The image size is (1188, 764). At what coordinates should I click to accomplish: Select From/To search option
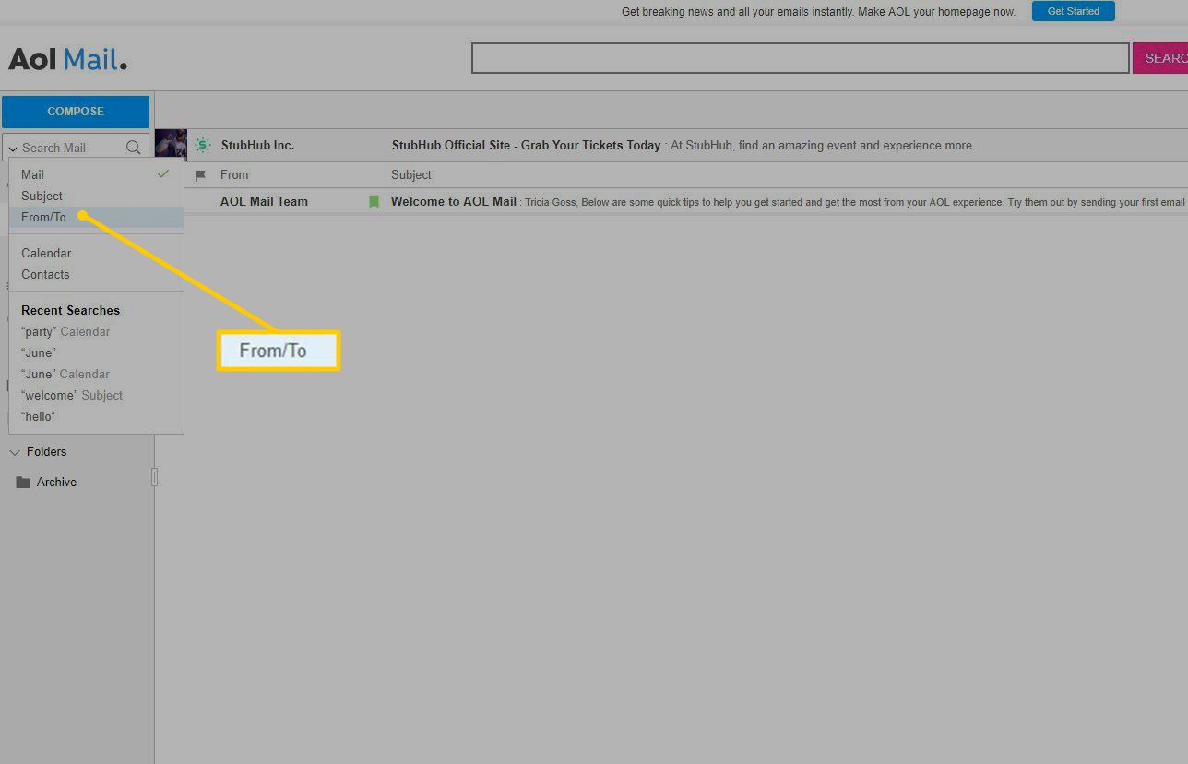96,217
